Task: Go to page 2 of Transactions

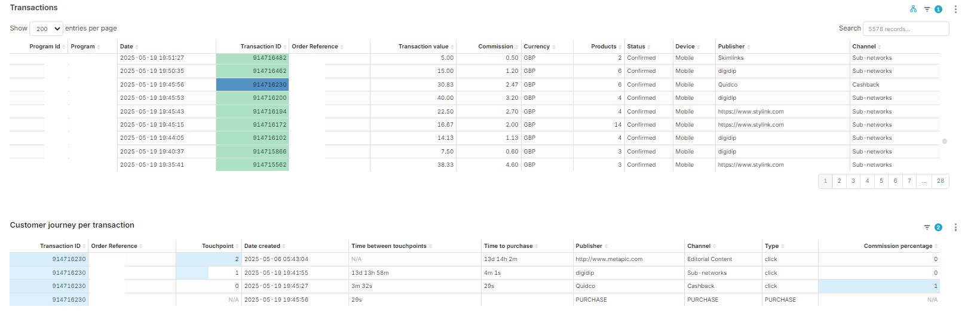Action: (x=839, y=181)
